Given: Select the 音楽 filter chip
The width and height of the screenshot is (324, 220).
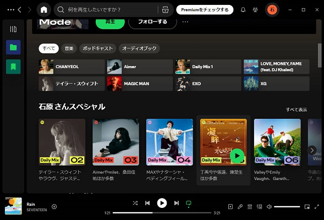Looking at the screenshot, I should [69, 48].
